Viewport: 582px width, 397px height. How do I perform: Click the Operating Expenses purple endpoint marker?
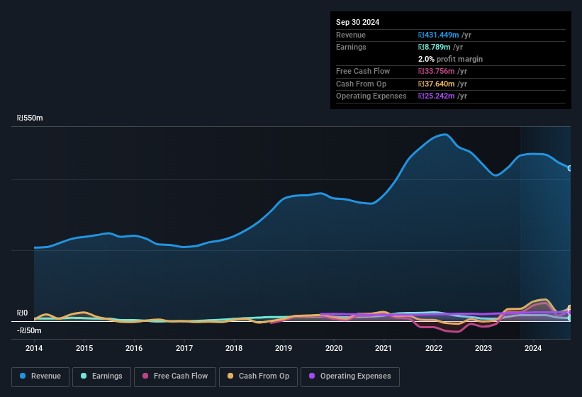click(570, 313)
